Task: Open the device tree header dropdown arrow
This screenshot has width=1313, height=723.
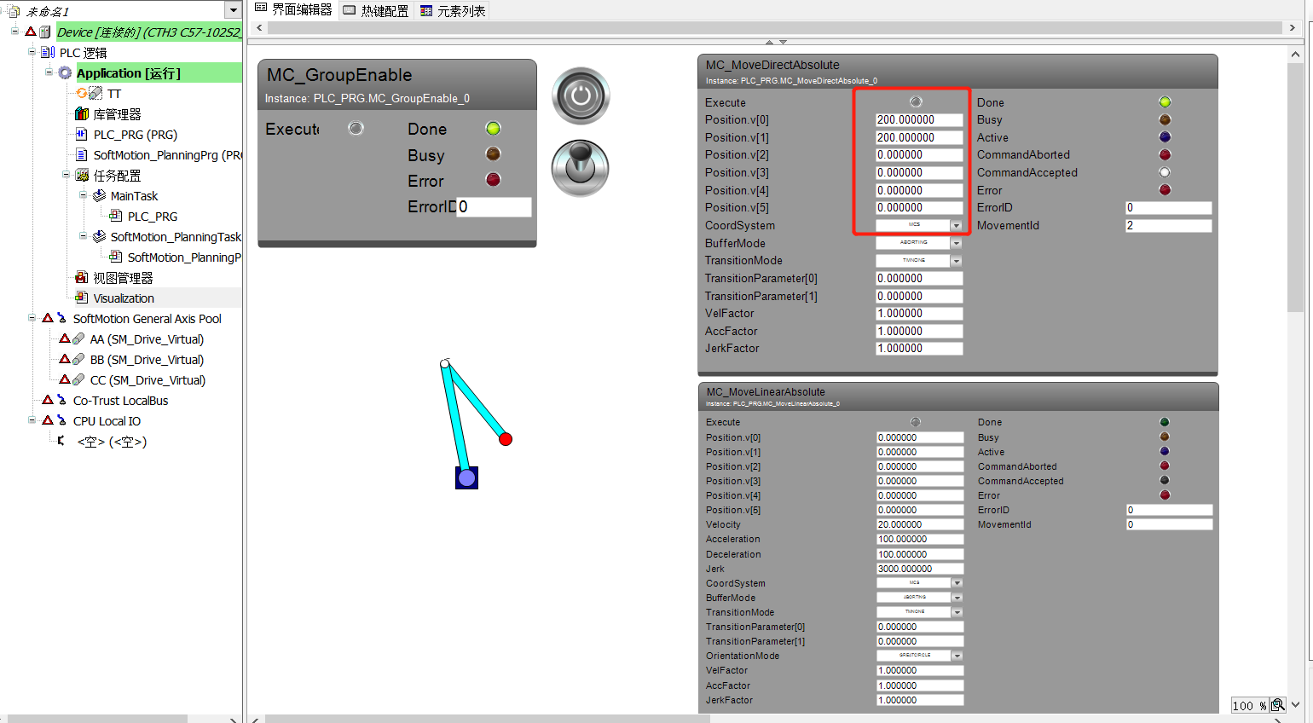Action: [x=233, y=9]
